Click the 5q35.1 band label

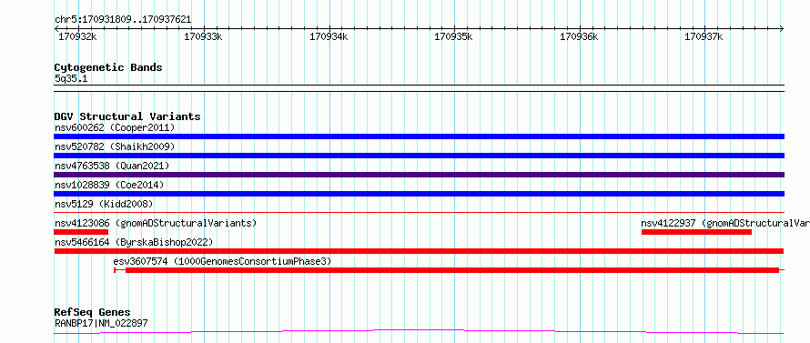pyautogui.click(x=71, y=78)
